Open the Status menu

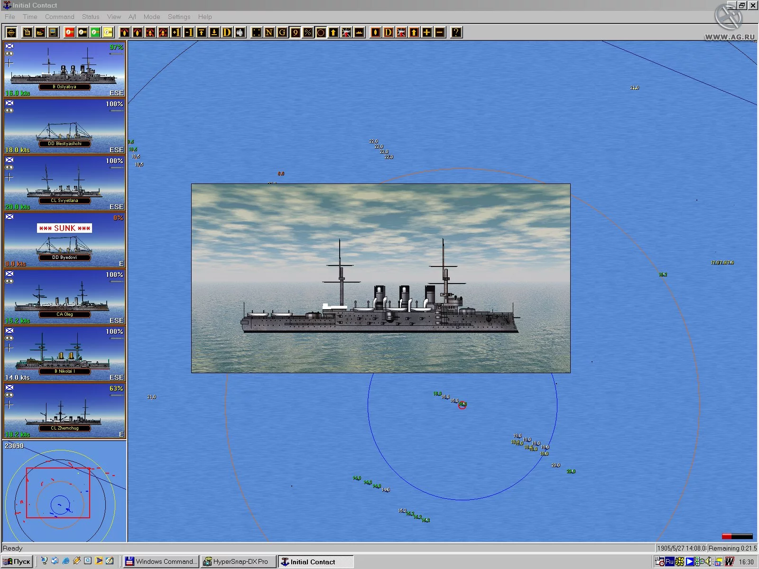tap(91, 17)
